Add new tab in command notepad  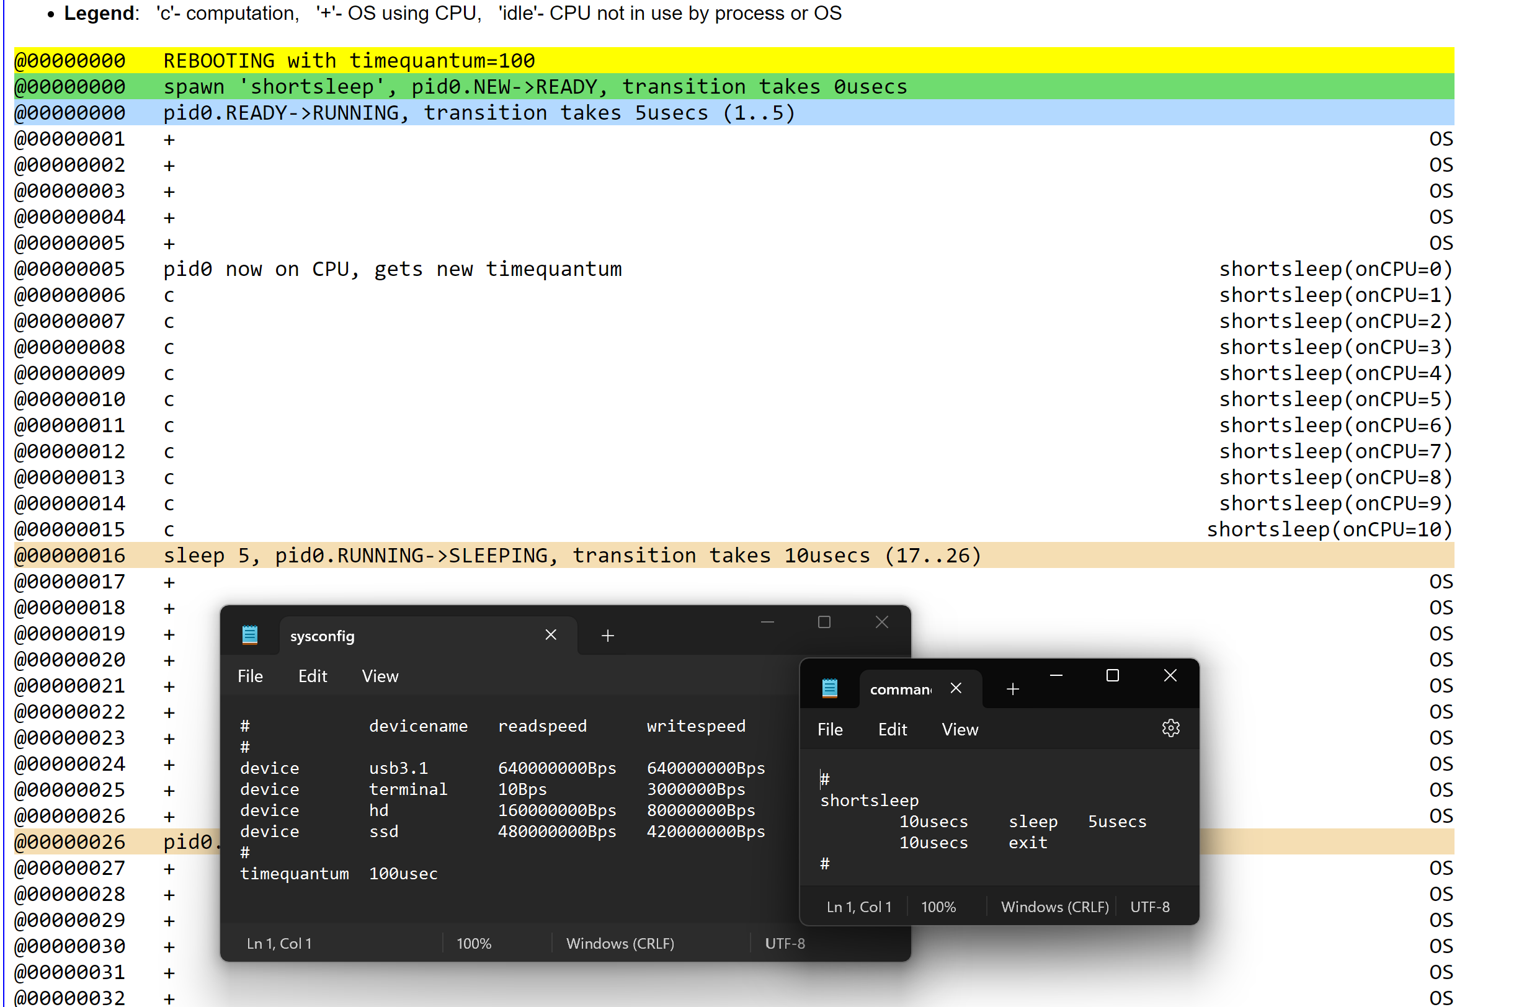click(1012, 690)
